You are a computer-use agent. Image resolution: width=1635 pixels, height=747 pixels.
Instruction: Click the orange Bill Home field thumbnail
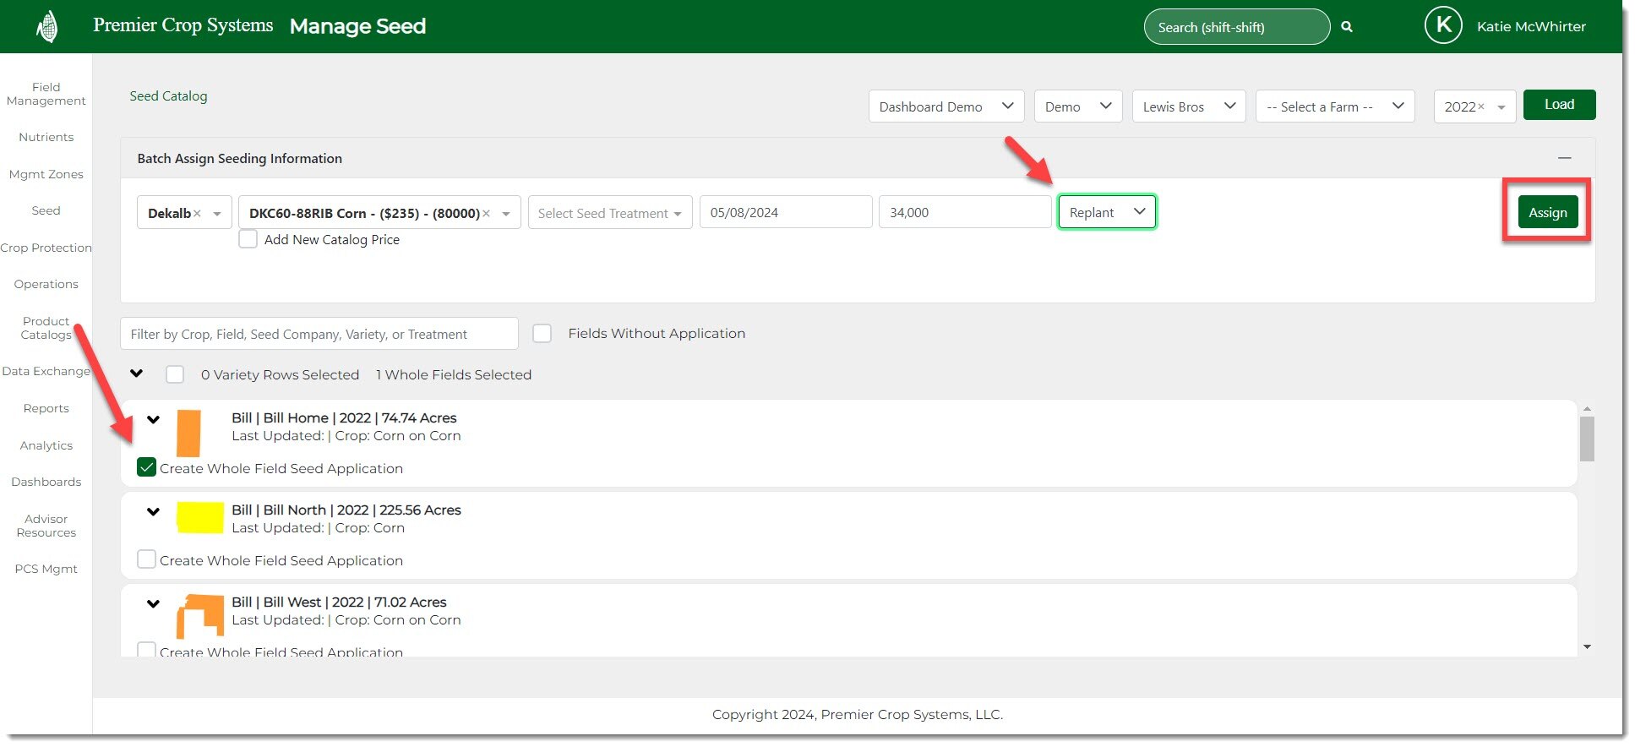point(188,433)
